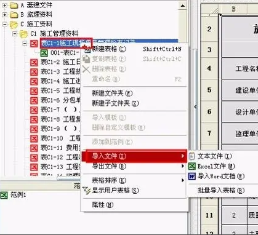The image size is (258, 235).
Task: Click the green 001-表C1 spreadsheet icon
Action: (x=44, y=53)
